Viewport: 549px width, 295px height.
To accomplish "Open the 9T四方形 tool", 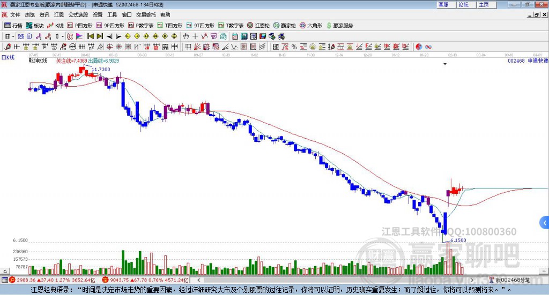I will (201, 26).
